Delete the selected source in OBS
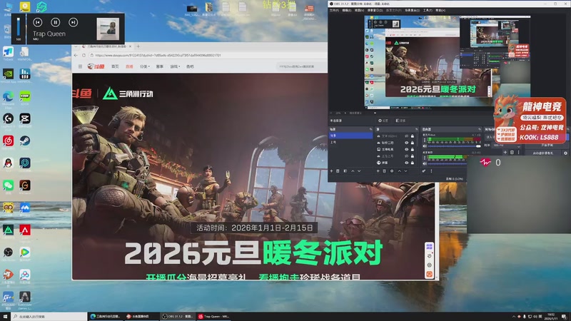 coord(384,171)
